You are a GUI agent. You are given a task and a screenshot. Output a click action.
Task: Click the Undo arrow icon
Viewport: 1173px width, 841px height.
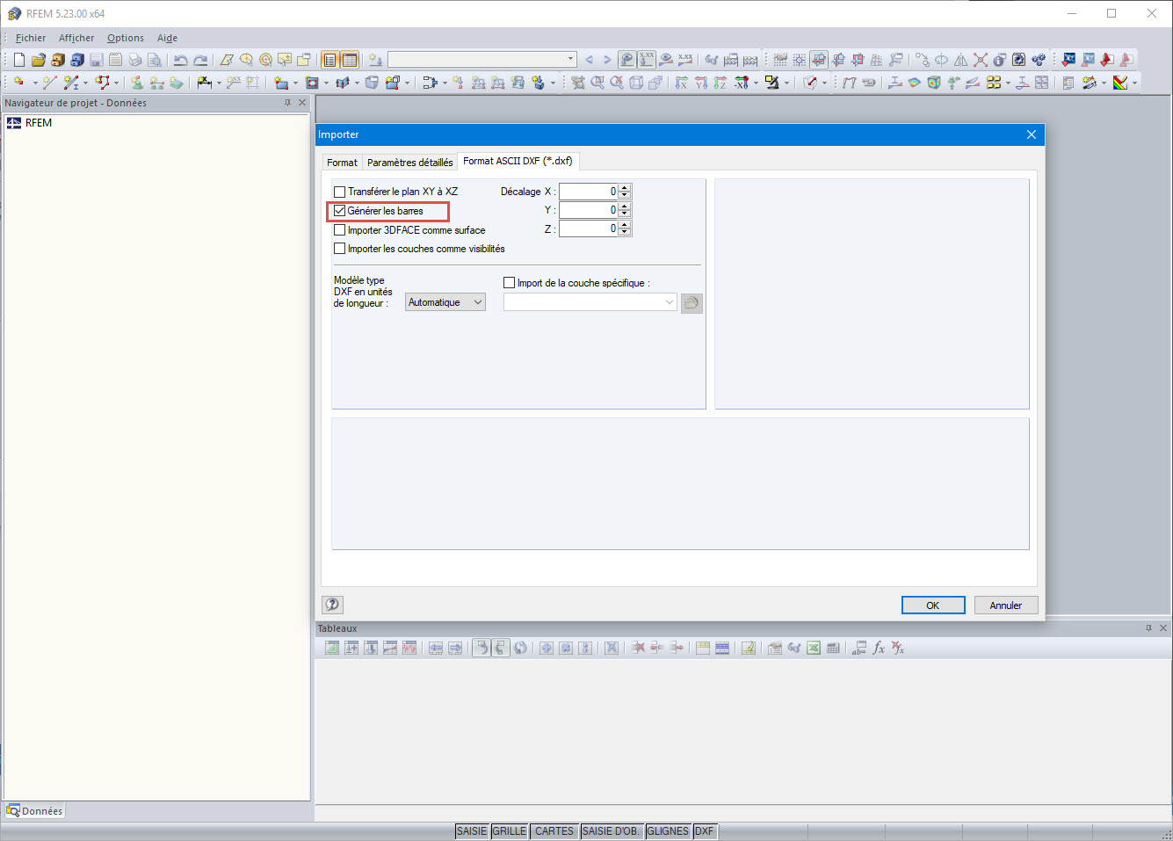tap(181, 60)
